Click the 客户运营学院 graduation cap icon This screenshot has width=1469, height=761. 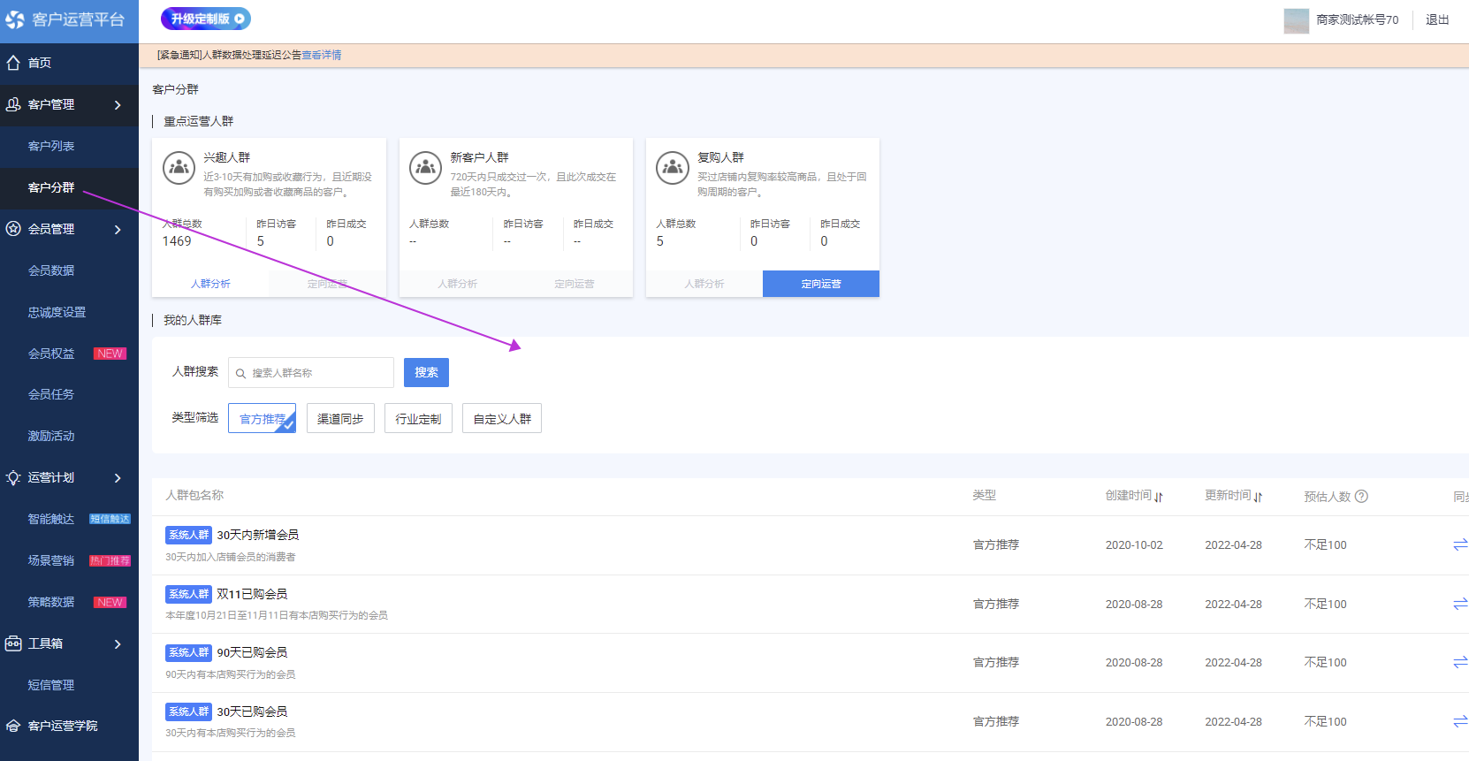click(13, 726)
